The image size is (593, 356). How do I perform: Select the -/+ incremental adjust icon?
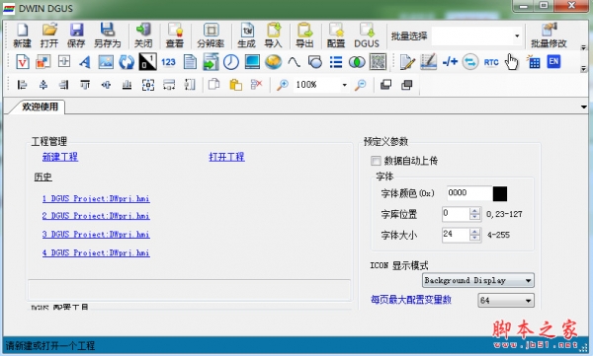(450, 61)
